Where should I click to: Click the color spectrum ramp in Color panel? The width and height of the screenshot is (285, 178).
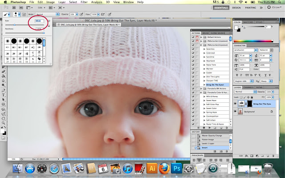point(253,41)
